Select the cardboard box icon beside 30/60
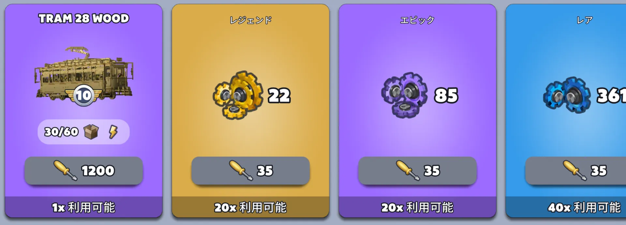Viewport: 626px width, 225px height. 91,132
